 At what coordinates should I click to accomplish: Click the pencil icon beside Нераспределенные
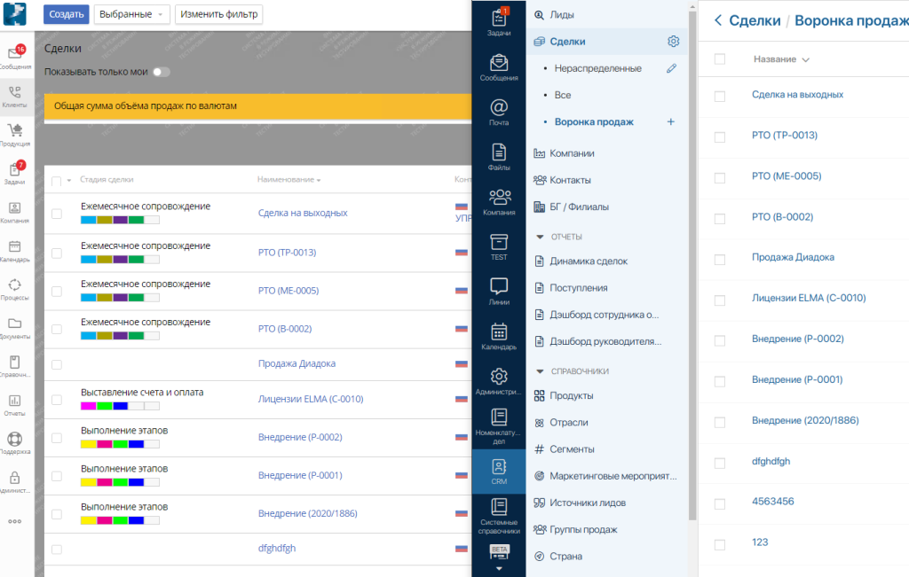click(671, 68)
